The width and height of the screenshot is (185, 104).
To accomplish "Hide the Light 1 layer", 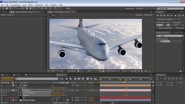I will point(2,86).
